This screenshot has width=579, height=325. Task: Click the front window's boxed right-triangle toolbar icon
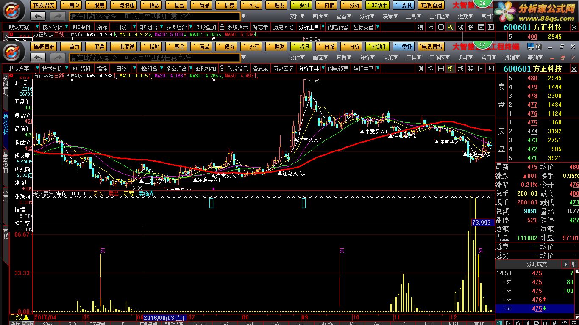click(x=490, y=68)
